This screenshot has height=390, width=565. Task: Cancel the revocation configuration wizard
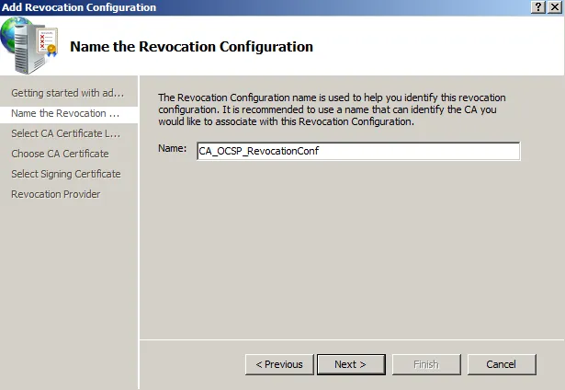[501, 364]
